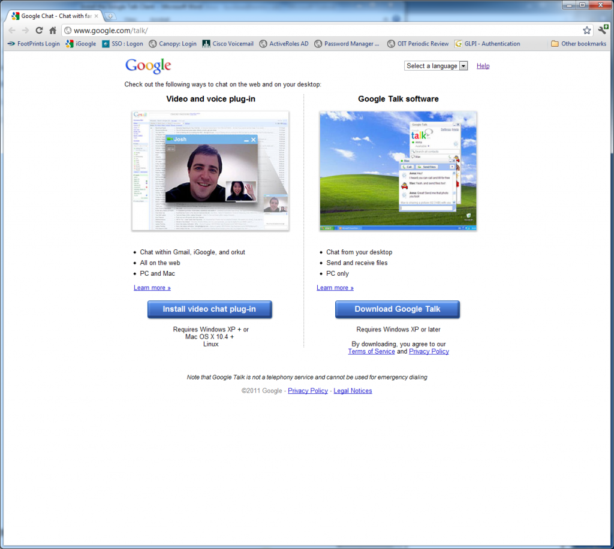
Task: Click Download Google Talk
Action: [x=397, y=309]
